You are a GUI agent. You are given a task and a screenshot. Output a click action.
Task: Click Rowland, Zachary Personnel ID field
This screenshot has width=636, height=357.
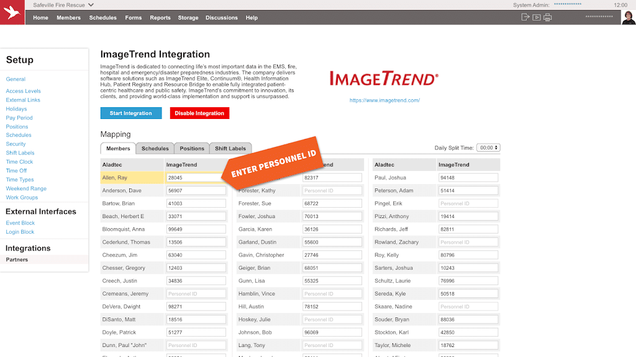(468, 242)
